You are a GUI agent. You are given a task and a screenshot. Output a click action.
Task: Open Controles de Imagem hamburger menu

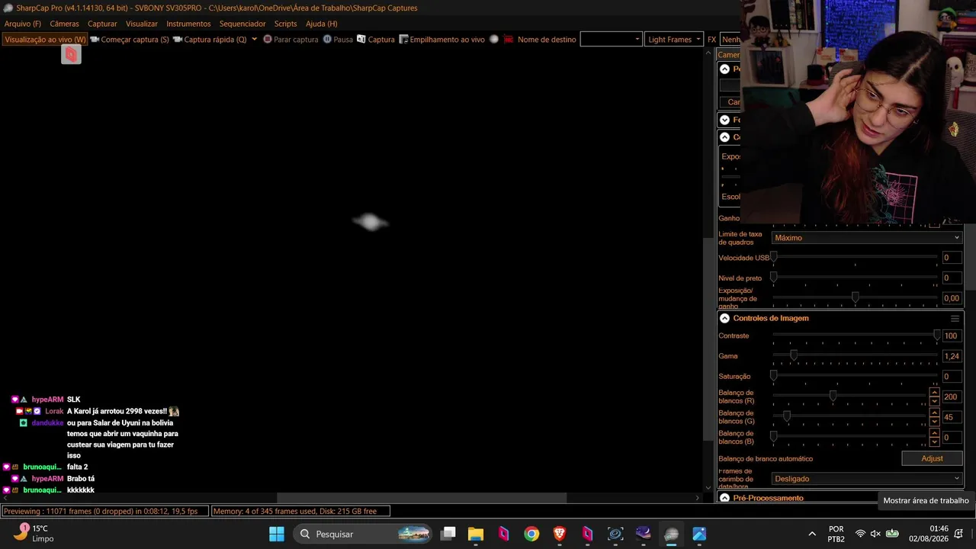click(955, 319)
